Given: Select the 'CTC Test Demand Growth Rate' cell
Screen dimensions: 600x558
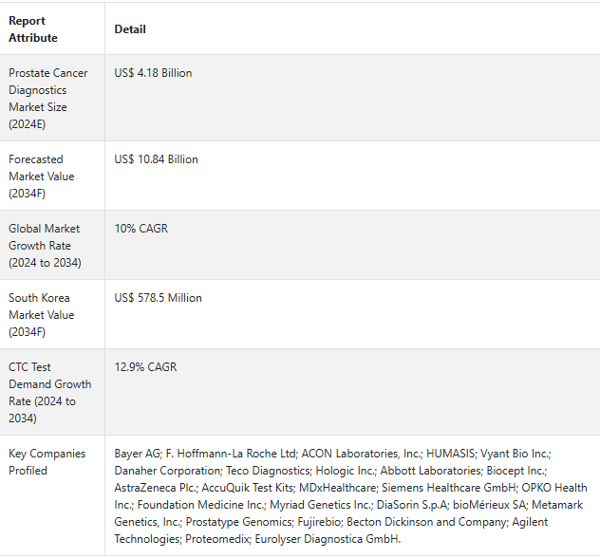Looking at the screenshot, I should tap(49, 393).
